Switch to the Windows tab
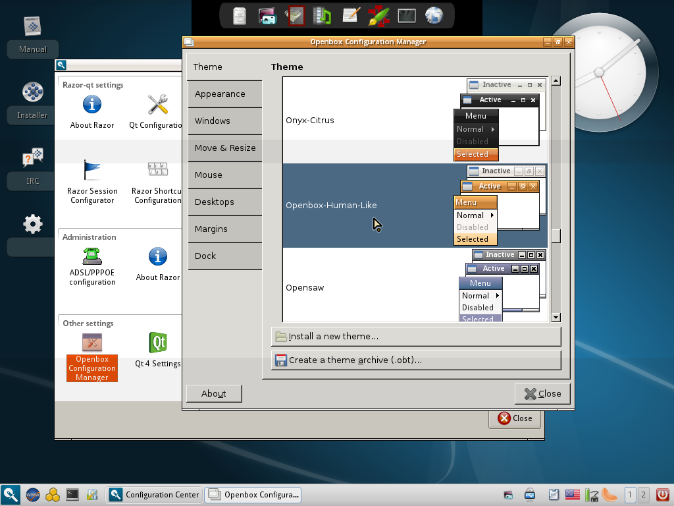The height and width of the screenshot is (506, 674). pos(224,121)
